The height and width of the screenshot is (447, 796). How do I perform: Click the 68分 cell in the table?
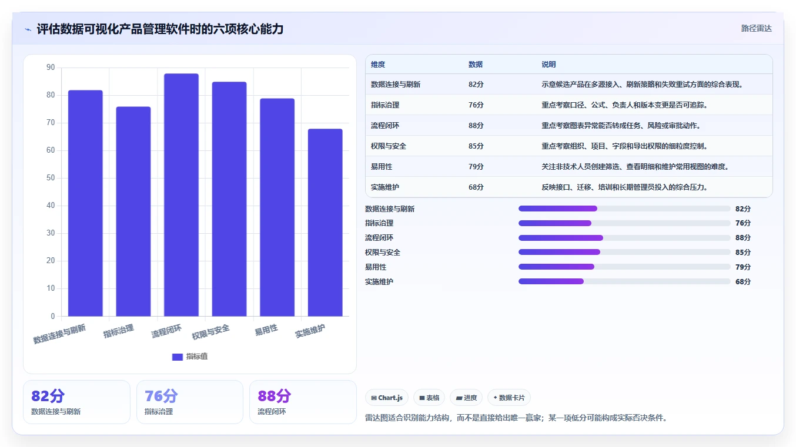(476, 187)
